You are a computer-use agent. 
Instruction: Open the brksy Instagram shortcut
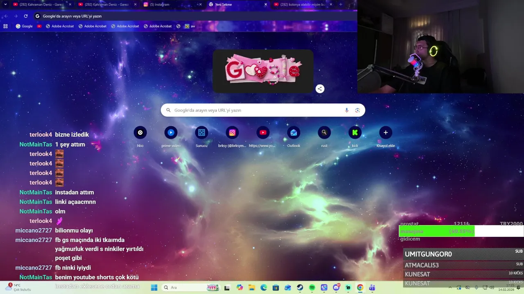point(232,137)
